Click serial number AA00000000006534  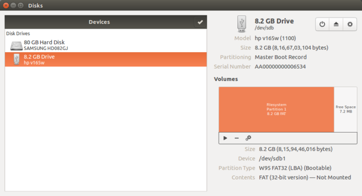click(280, 67)
